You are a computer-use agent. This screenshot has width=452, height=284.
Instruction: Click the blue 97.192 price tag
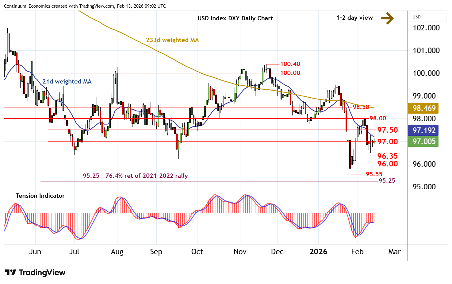pyautogui.click(x=424, y=130)
